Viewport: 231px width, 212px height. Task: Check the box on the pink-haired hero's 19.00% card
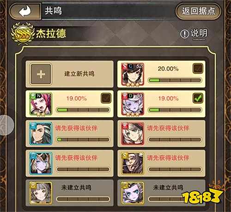(106, 98)
